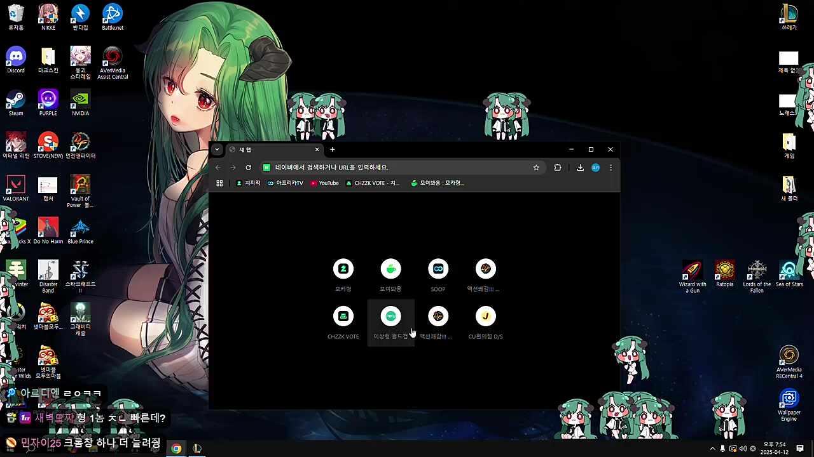Open the 치지직 bookmark

[x=248, y=183]
